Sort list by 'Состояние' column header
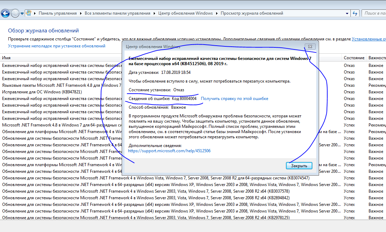Image resolution: width=386 pixels, height=232 pixels. 354,58
